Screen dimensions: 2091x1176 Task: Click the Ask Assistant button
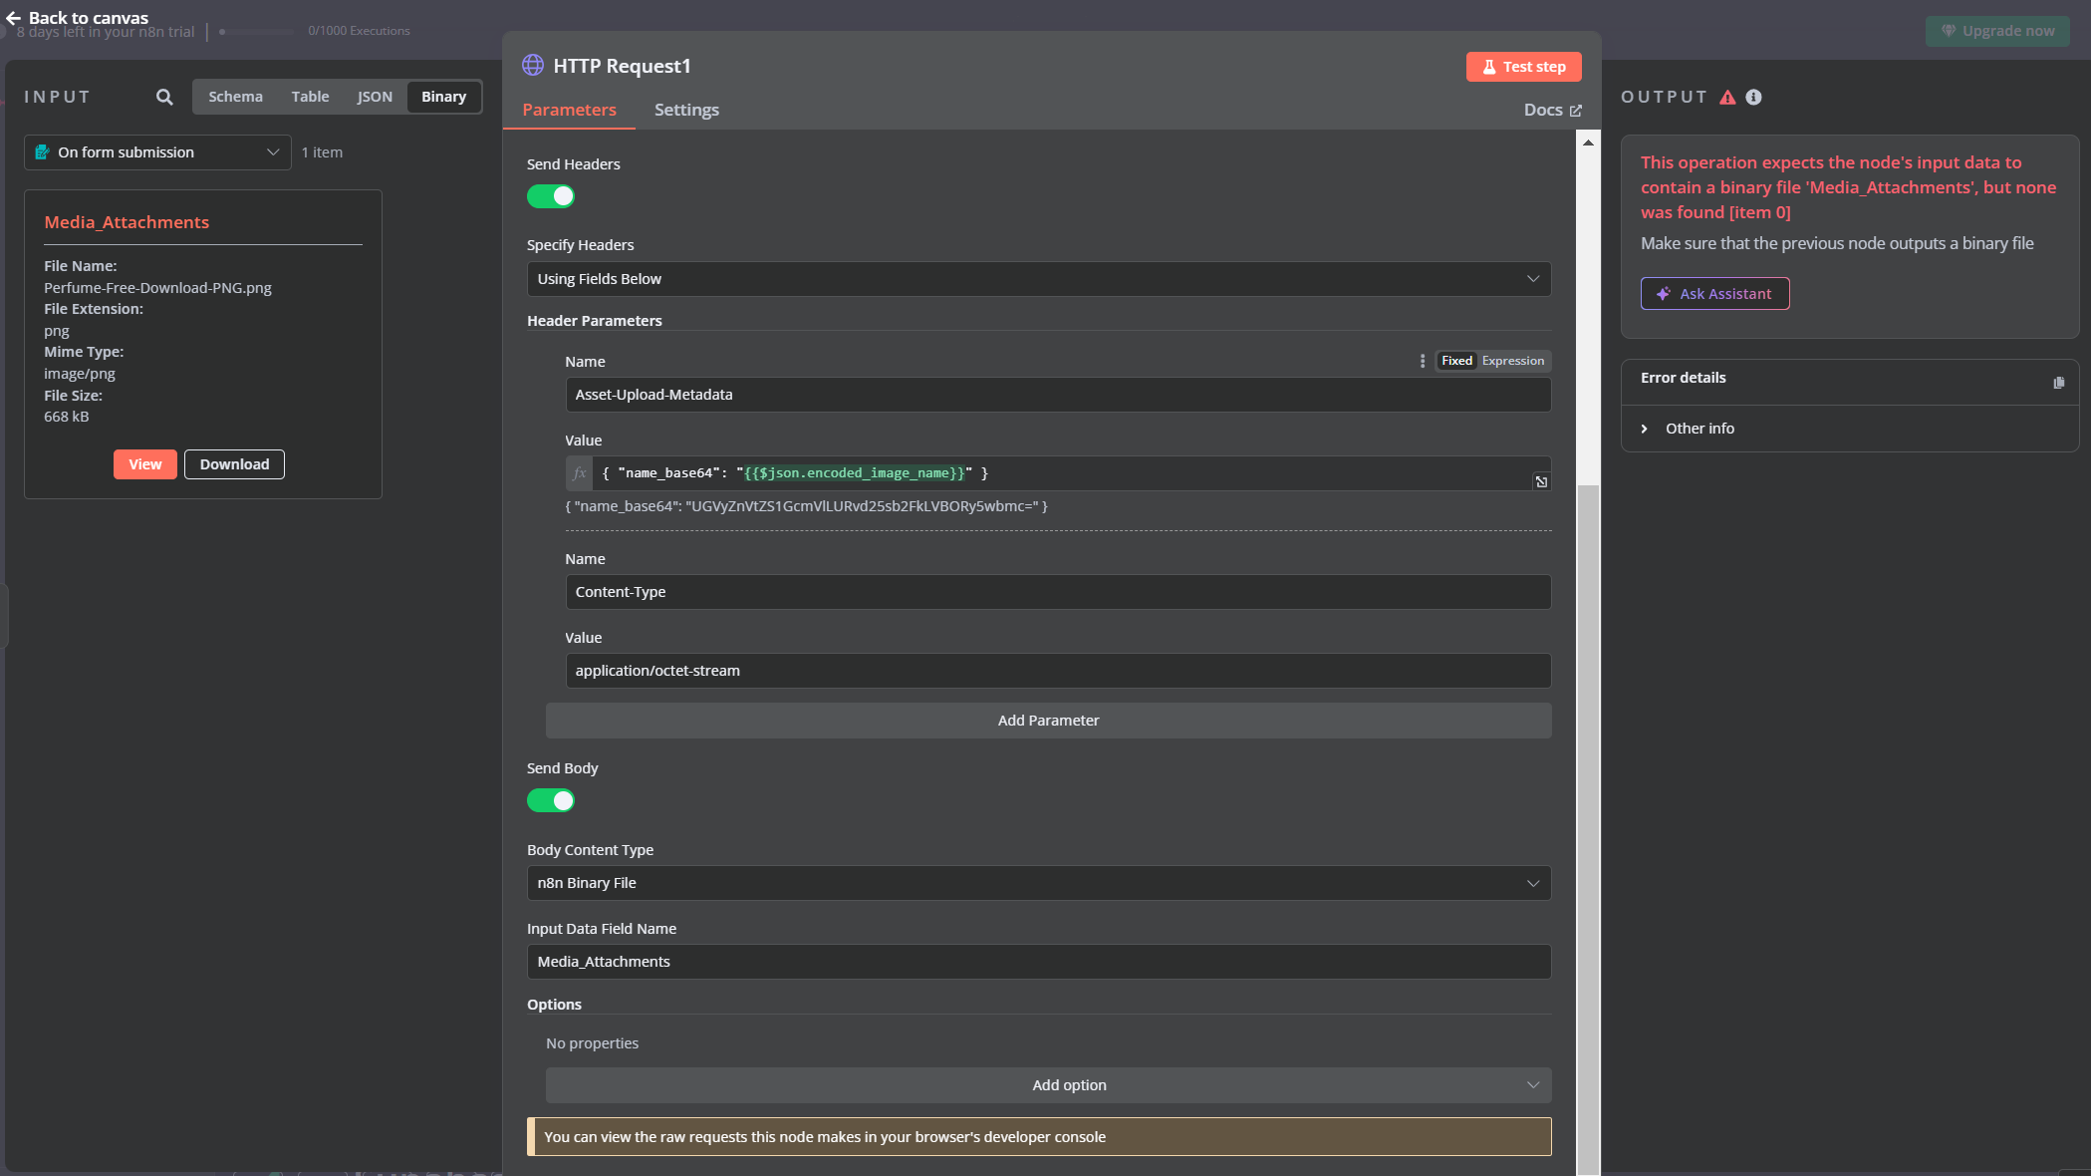[1714, 294]
